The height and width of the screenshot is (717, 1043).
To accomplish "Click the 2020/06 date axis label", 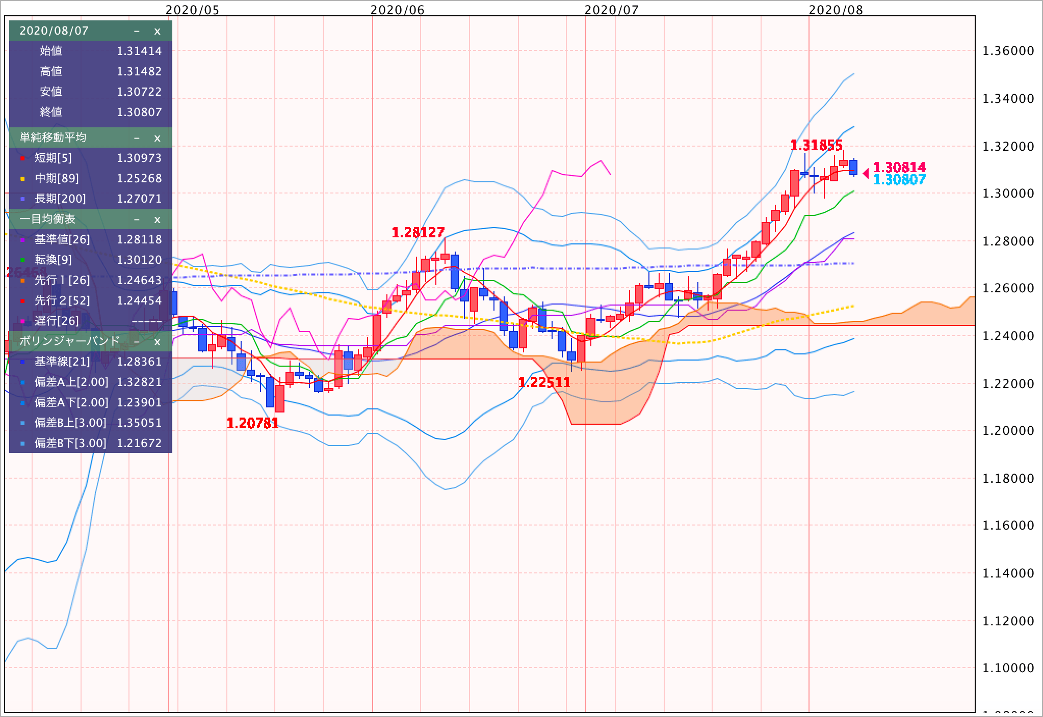I will click(398, 10).
